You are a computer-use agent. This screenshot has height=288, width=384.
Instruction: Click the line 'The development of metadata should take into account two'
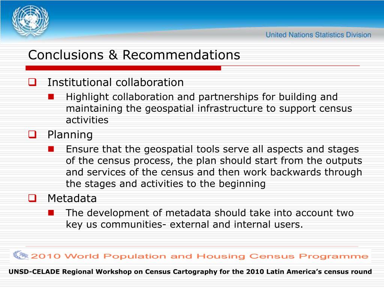pos(210,213)
